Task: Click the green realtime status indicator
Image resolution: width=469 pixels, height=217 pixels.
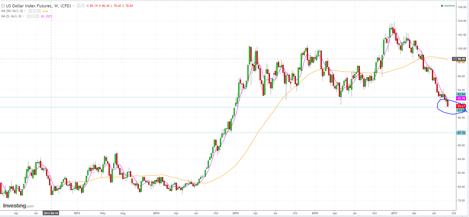Action: point(448,6)
